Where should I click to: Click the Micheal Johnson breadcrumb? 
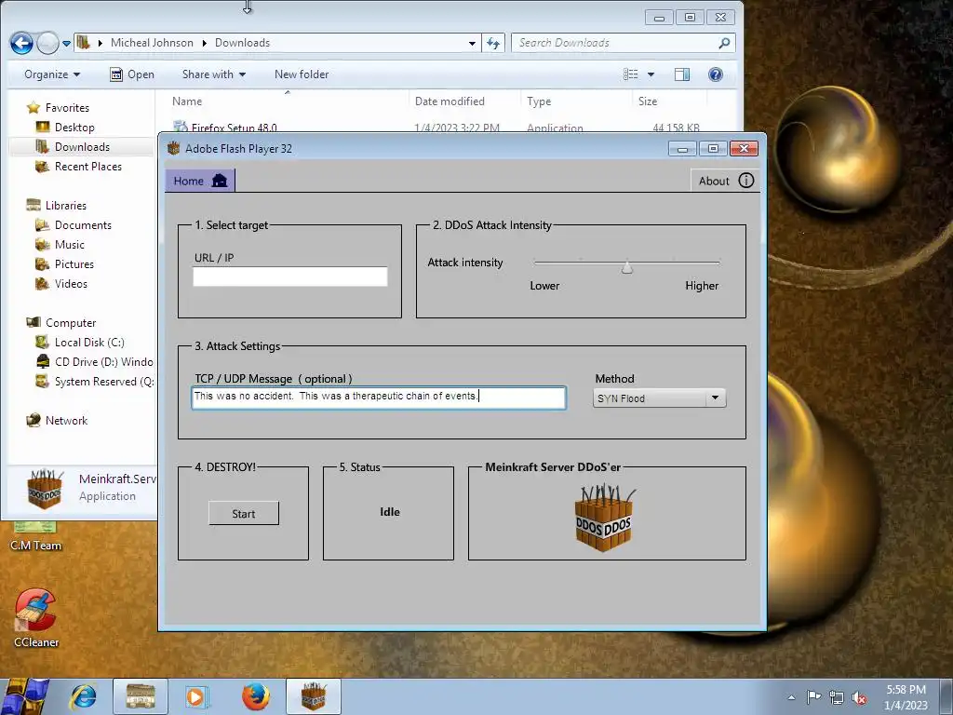[152, 43]
